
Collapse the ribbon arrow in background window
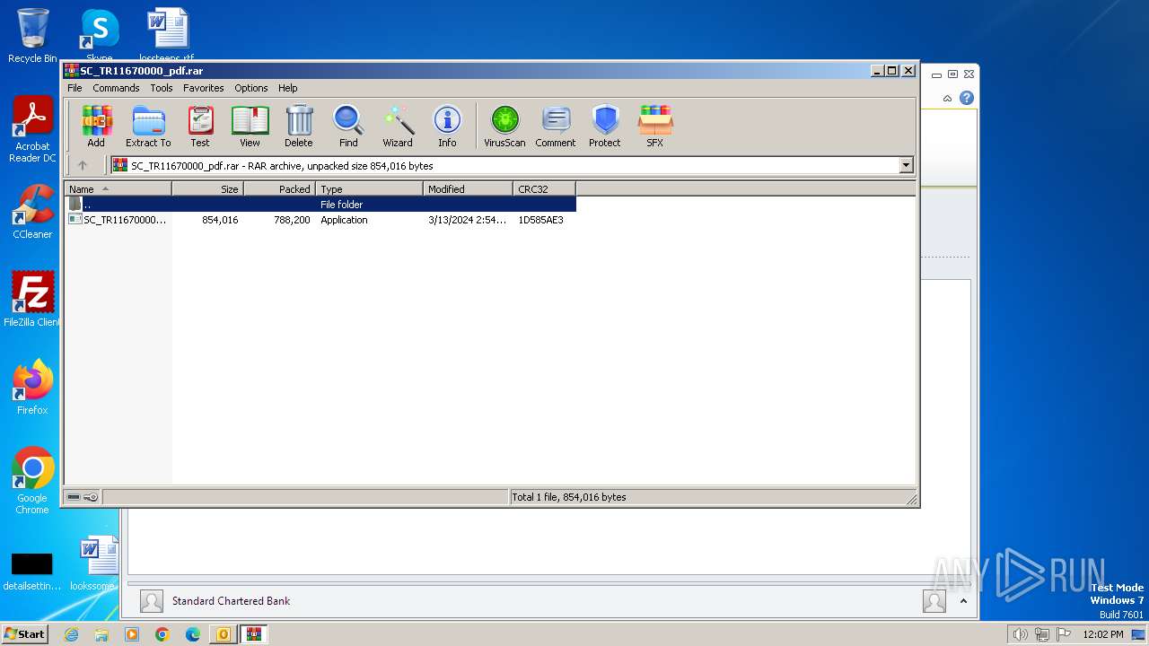947,98
